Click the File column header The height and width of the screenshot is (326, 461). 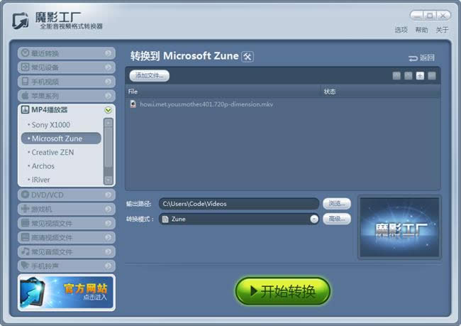223,92
